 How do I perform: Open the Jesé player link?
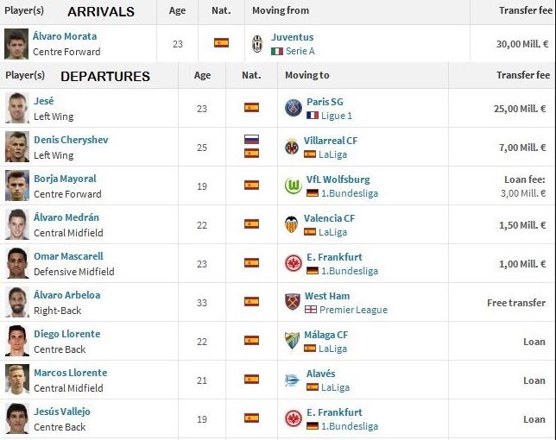[44, 101]
